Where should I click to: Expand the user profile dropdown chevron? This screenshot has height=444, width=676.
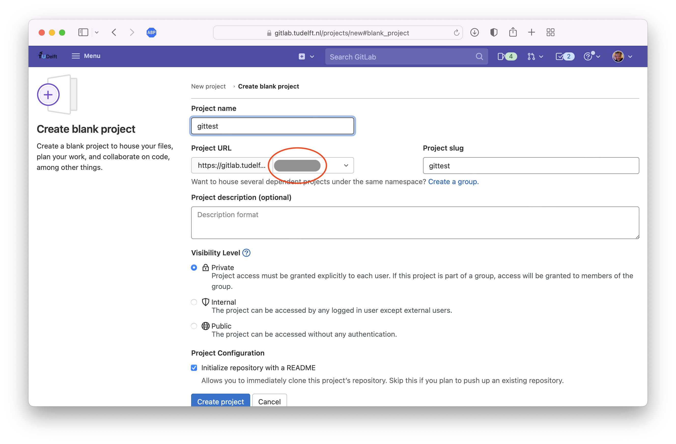point(630,56)
